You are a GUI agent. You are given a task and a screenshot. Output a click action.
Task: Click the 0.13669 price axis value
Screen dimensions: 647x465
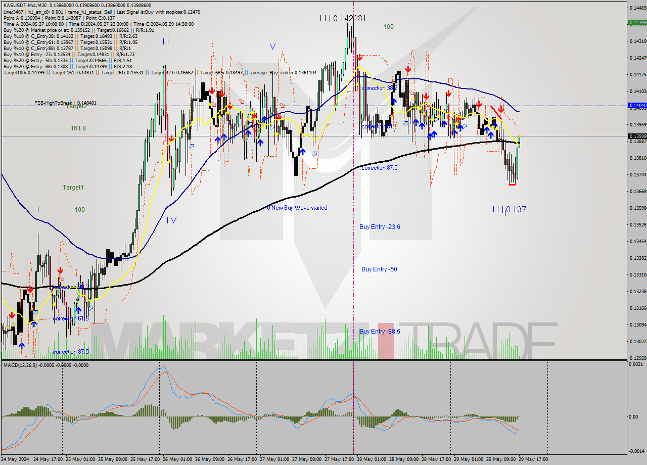pyautogui.click(x=637, y=191)
